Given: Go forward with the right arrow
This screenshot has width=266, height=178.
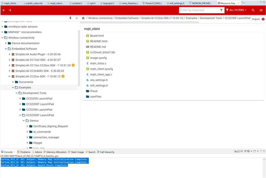Looking at the screenshot, I should (x=10, y=10).
